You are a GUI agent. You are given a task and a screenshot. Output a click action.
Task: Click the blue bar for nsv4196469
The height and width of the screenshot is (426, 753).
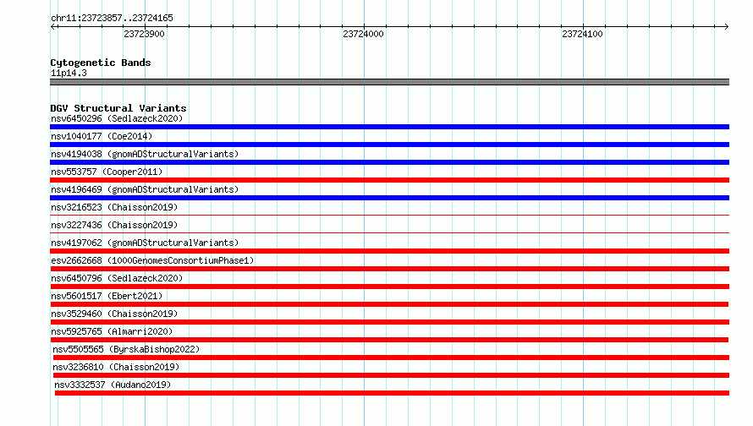click(x=389, y=198)
